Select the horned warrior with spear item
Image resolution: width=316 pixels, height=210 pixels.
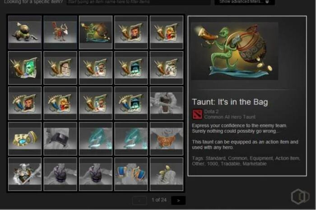(25, 174)
